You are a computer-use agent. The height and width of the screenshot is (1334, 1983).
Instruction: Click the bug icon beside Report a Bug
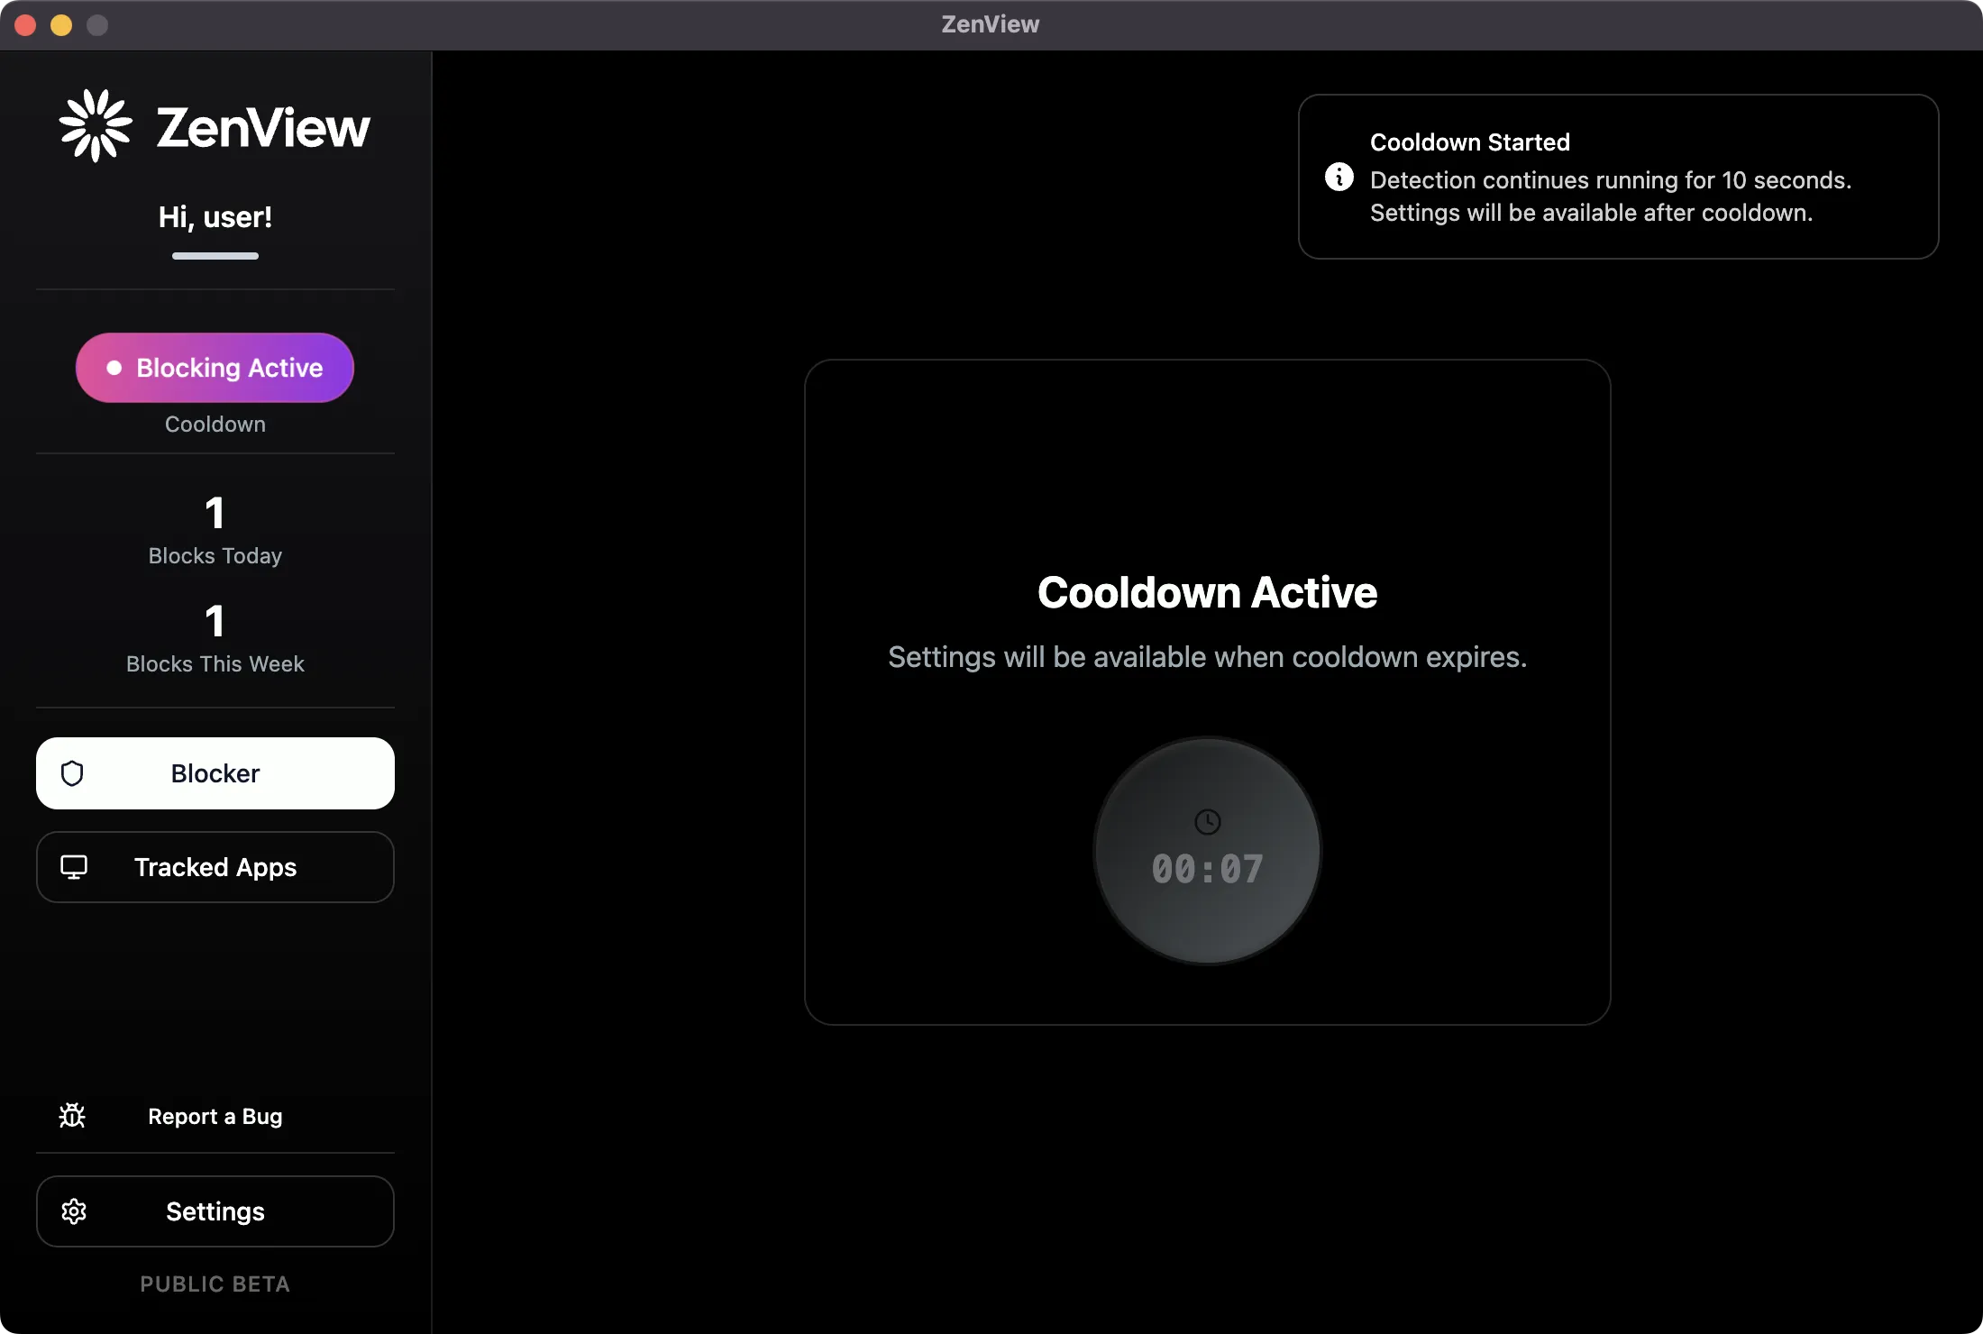click(x=71, y=1115)
